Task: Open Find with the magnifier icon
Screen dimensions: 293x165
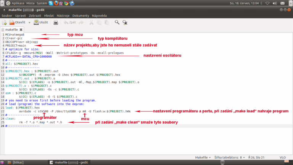Action: point(118,23)
